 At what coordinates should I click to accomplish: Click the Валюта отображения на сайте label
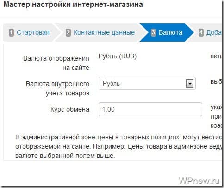click(x=56, y=63)
